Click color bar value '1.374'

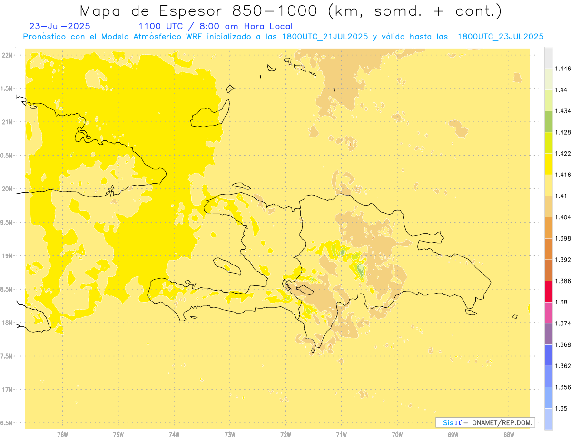pyautogui.click(x=562, y=323)
